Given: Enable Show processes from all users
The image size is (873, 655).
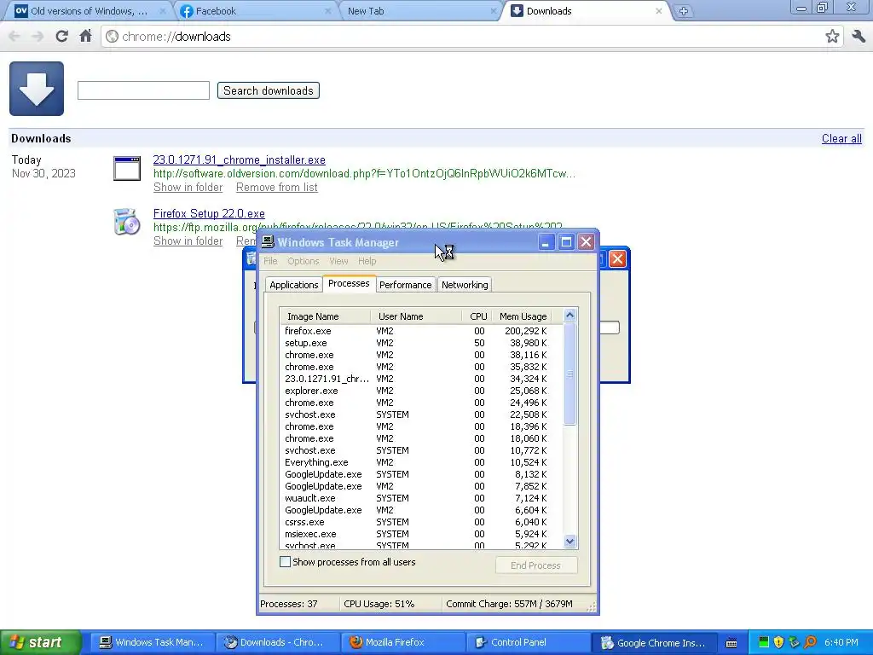Looking at the screenshot, I should [x=285, y=562].
